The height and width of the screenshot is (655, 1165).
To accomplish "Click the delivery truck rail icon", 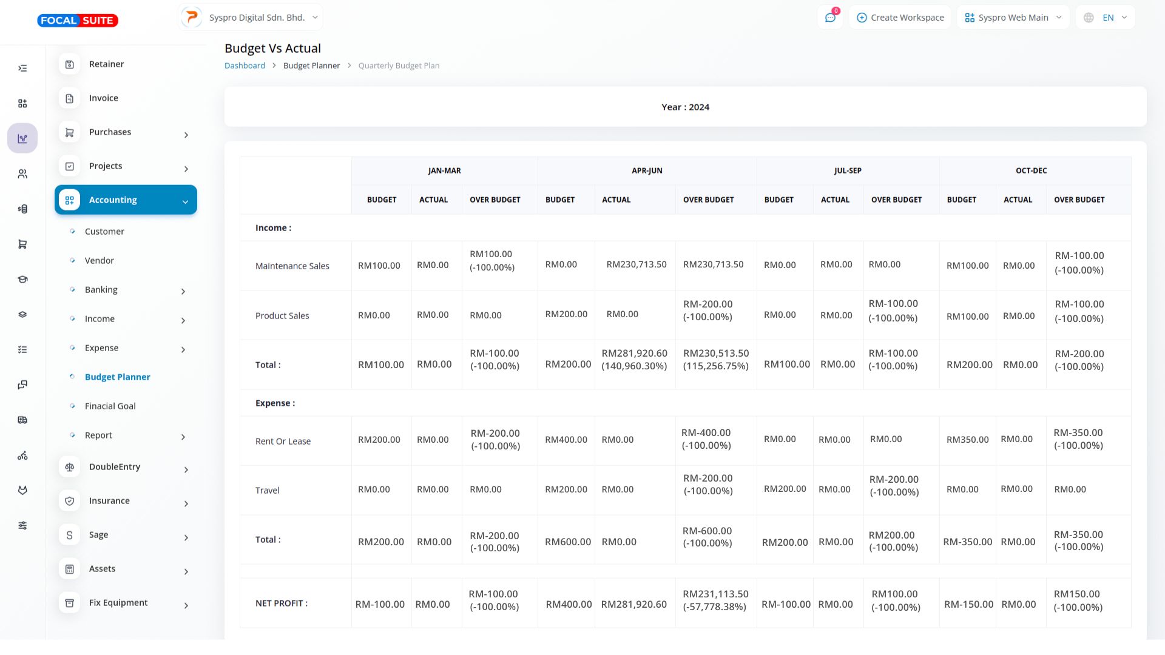I will [22, 420].
